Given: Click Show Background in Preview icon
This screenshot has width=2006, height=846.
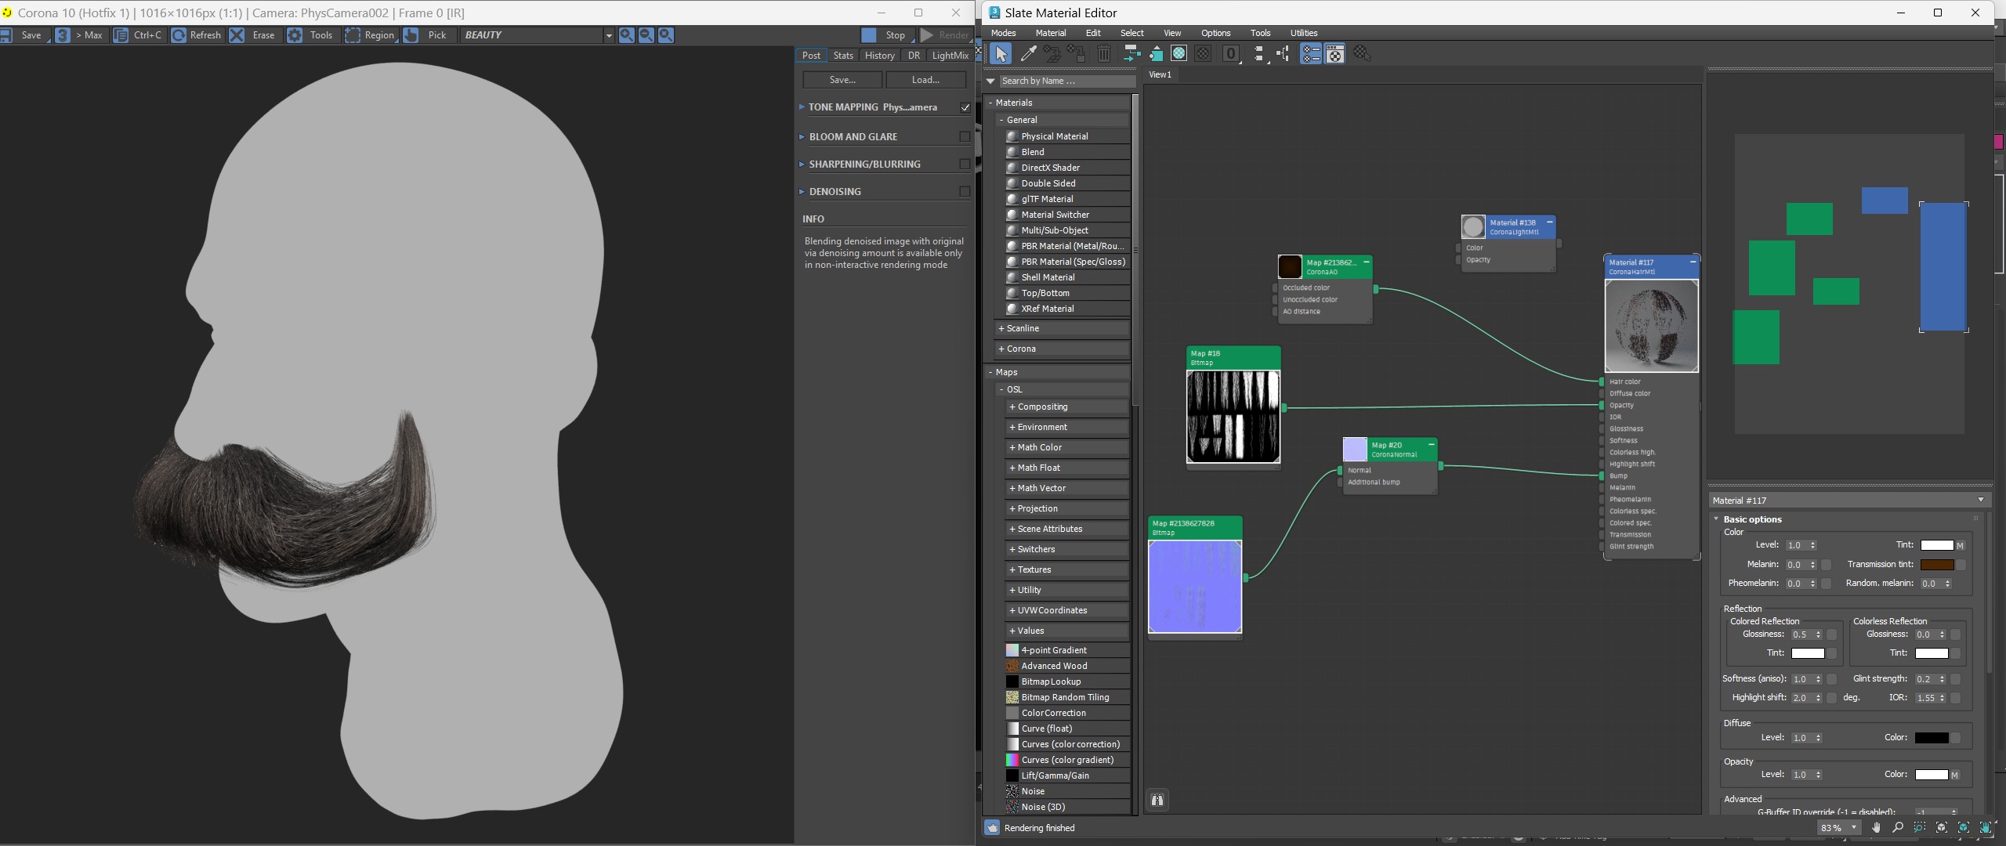Looking at the screenshot, I should [x=1203, y=54].
